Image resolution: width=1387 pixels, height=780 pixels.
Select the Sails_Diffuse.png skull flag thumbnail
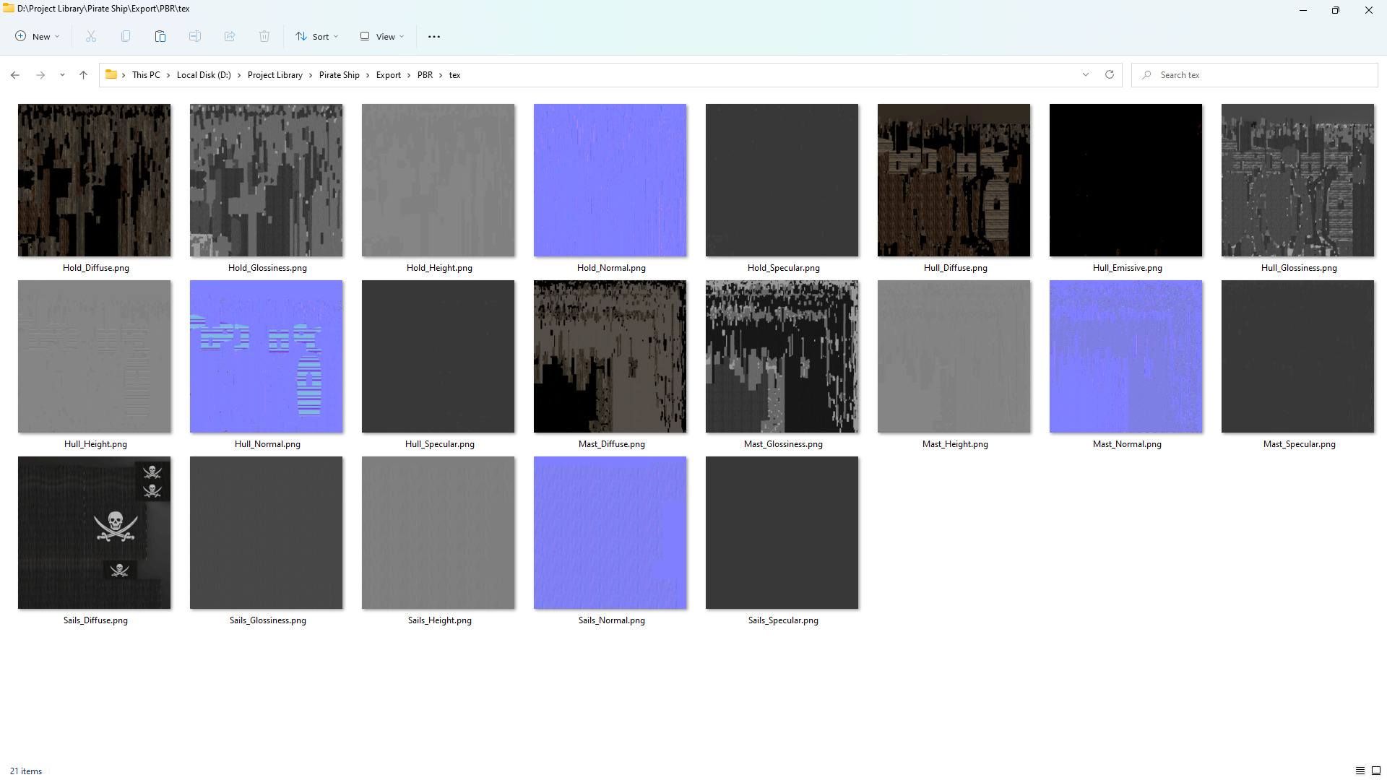click(95, 532)
